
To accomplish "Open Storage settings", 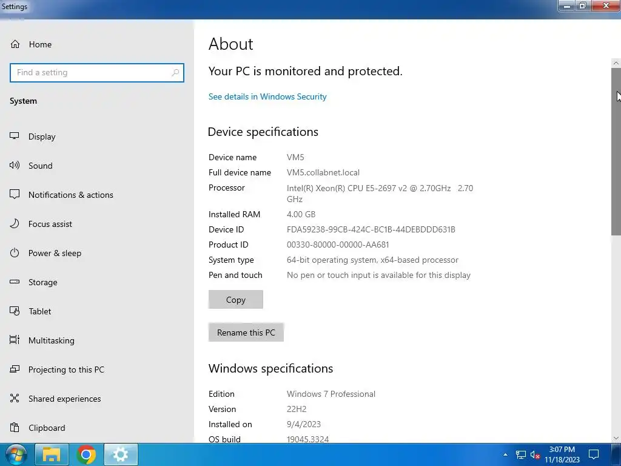I will coord(34,282).
